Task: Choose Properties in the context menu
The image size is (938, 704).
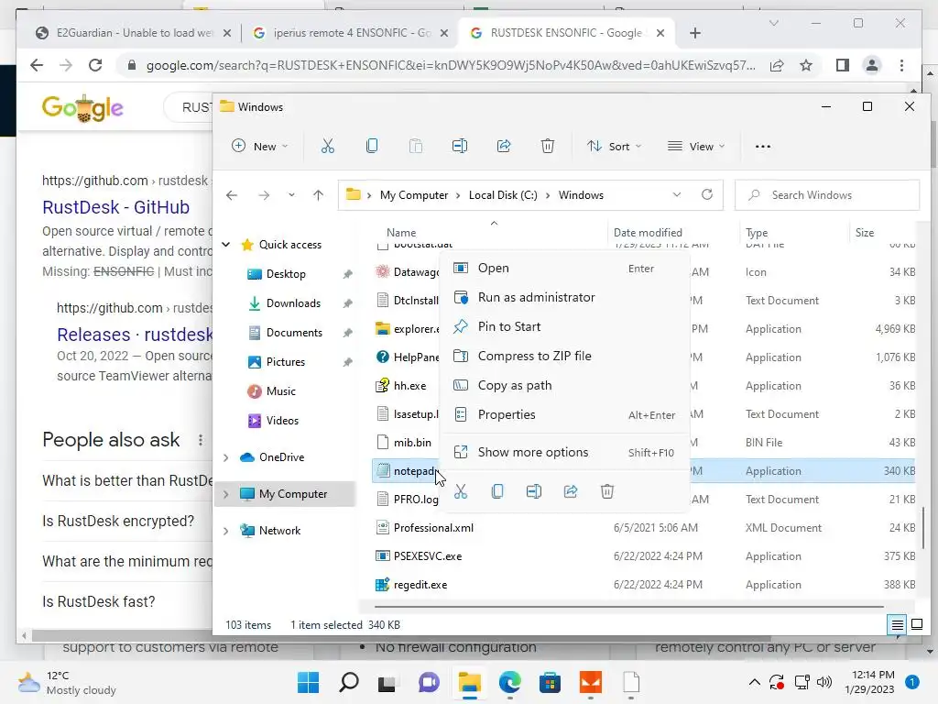Action: pyautogui.click(x=564, y=415)
